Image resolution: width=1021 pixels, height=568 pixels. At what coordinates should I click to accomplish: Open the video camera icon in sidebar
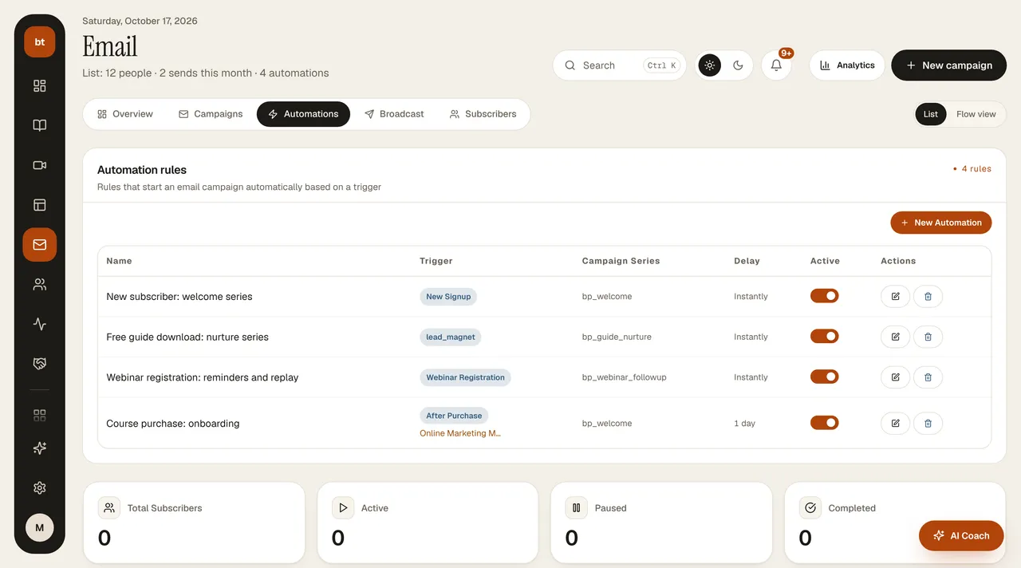coord(40,165)
